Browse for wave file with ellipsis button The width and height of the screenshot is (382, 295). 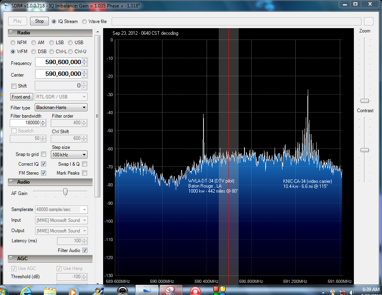coord(369,21)
